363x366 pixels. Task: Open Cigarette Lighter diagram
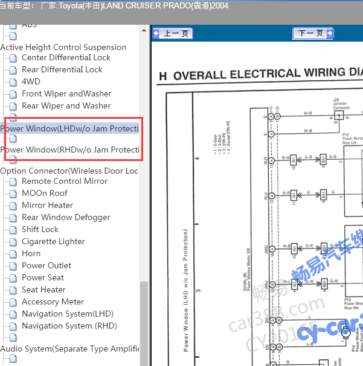53,242
